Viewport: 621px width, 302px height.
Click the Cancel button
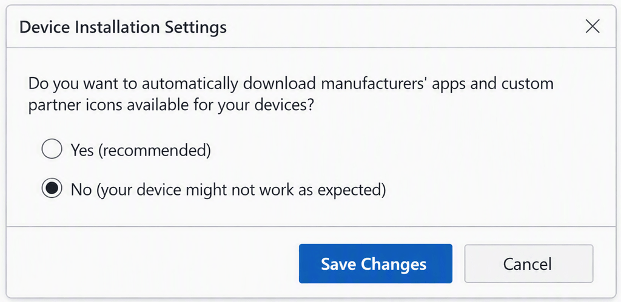529,263
